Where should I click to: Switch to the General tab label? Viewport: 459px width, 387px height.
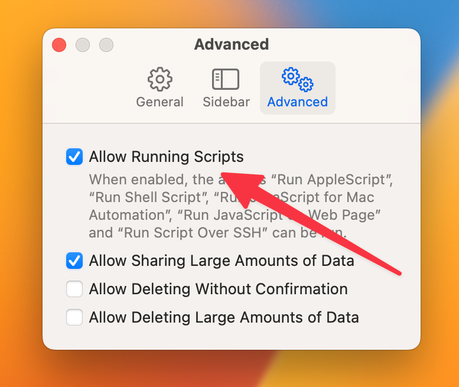pyautogui.click(x=159, y=102)
